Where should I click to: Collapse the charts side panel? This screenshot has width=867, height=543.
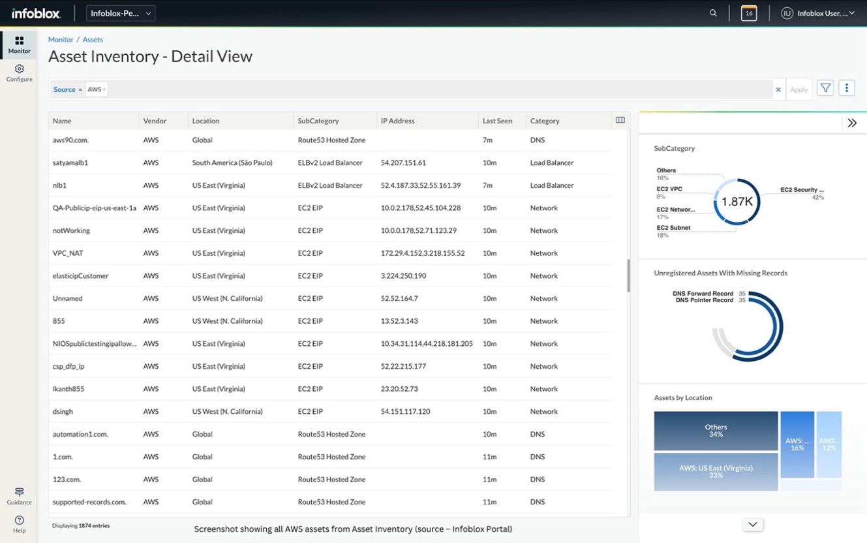[852, 123]
